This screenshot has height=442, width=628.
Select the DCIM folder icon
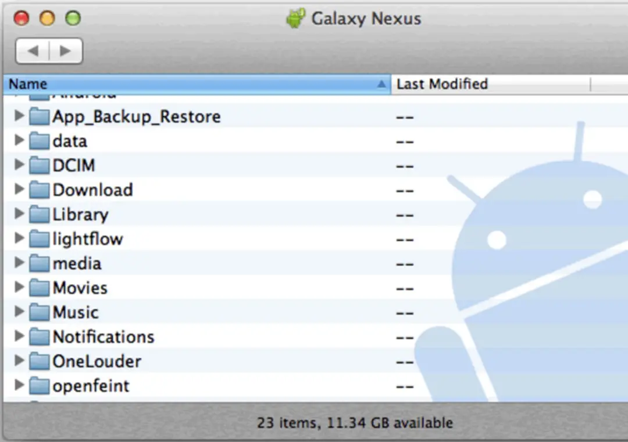[x=40, y=165]
